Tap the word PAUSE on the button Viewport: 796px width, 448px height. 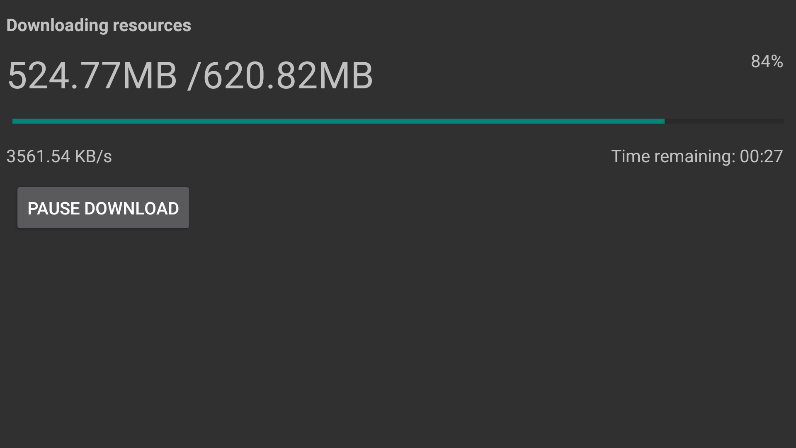tap(53, 208)
